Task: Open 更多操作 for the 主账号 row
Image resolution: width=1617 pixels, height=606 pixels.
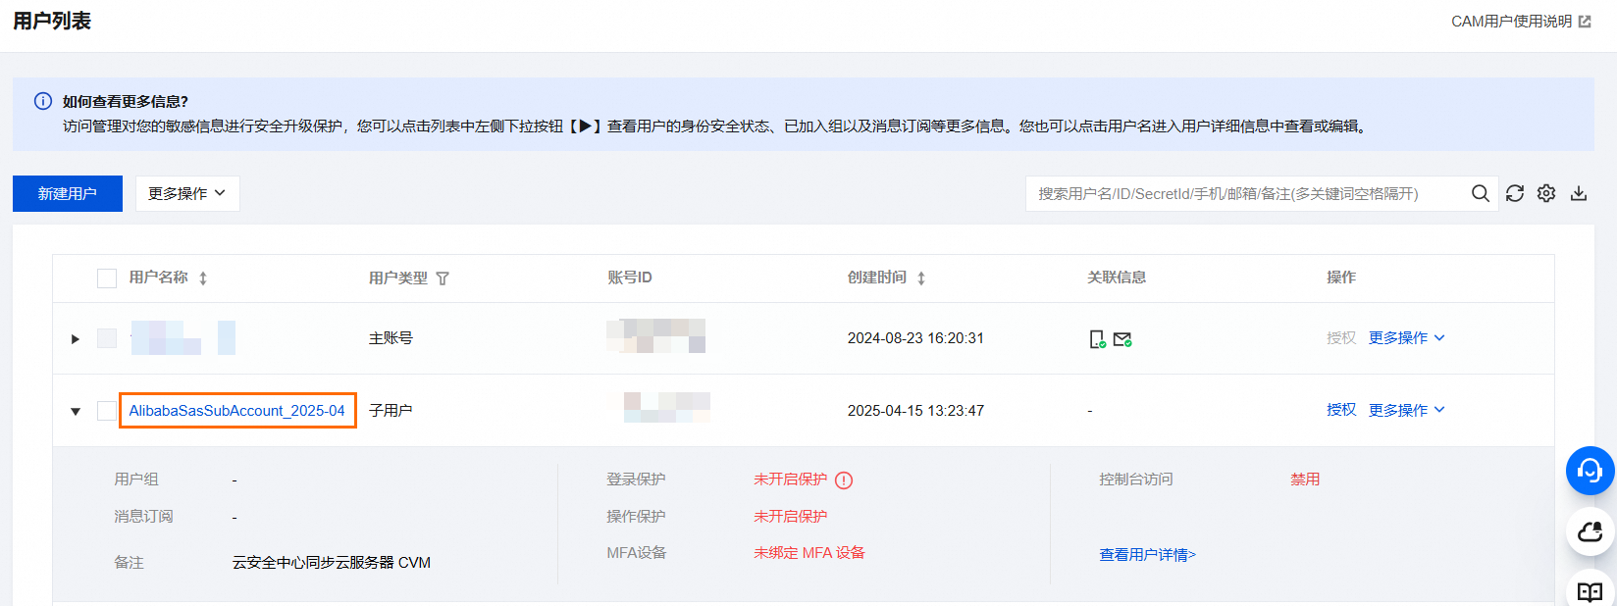Action: click(x=1407, y=337)
